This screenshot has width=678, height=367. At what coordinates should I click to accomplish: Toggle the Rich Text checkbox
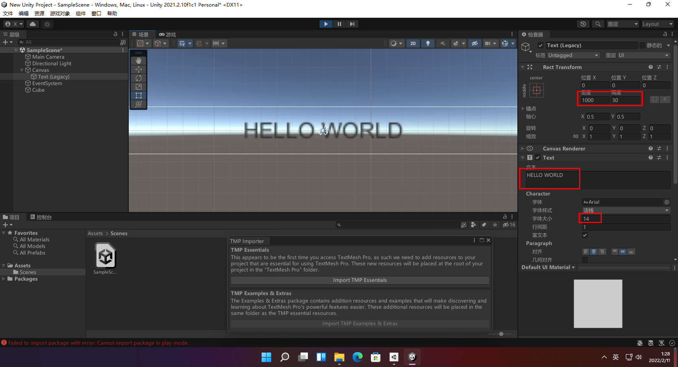coord(585,235)
